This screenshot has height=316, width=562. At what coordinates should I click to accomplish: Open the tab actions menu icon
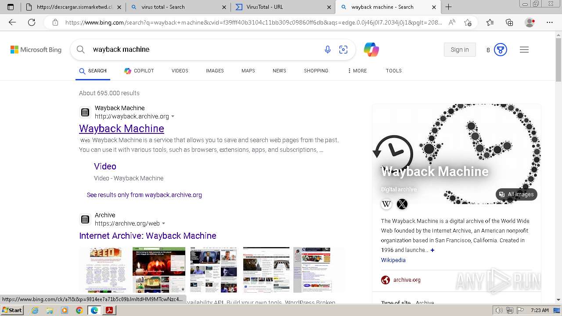click(11, 7)
